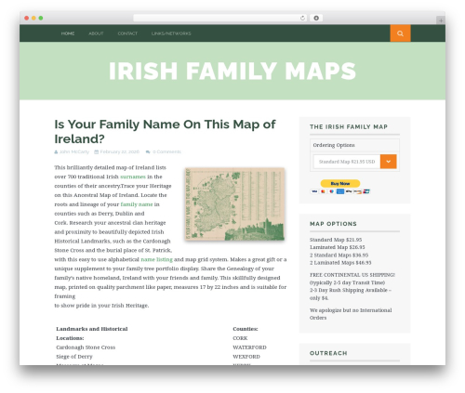The height and width of the screenshot is (393, 465).
Task: Click the payment card logos strip
Action: [340, 191]
